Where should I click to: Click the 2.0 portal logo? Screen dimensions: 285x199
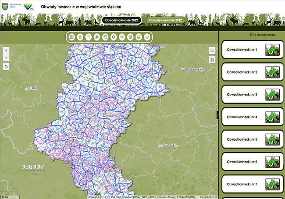point(29,7)
